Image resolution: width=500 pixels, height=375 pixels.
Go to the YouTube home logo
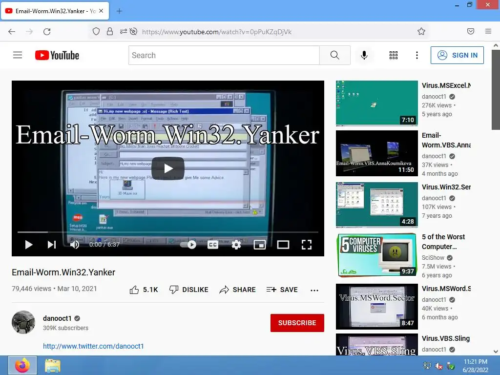[x=57, y=55]
